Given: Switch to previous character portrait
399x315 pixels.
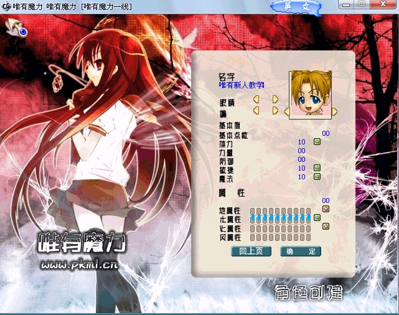Looking at the screenshot, I should click(x=287, y=111).
